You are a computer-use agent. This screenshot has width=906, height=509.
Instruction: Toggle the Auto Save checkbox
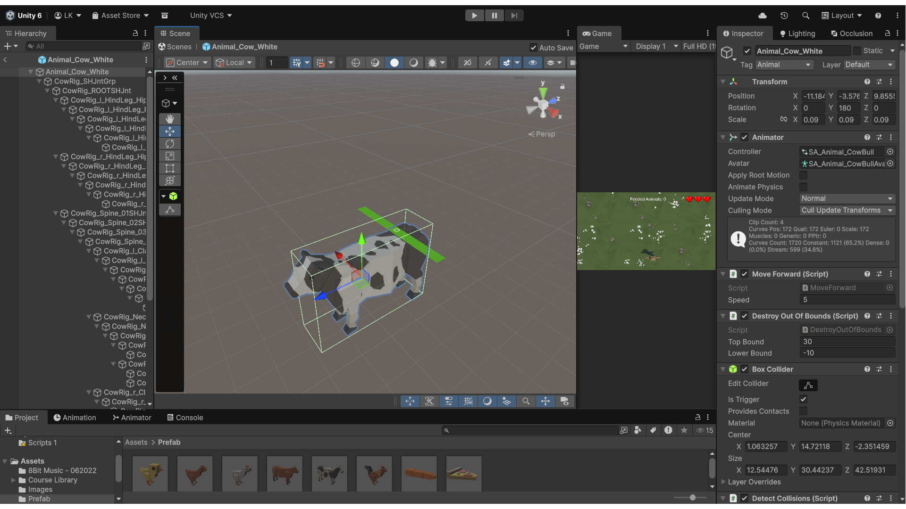coord(533,47)
